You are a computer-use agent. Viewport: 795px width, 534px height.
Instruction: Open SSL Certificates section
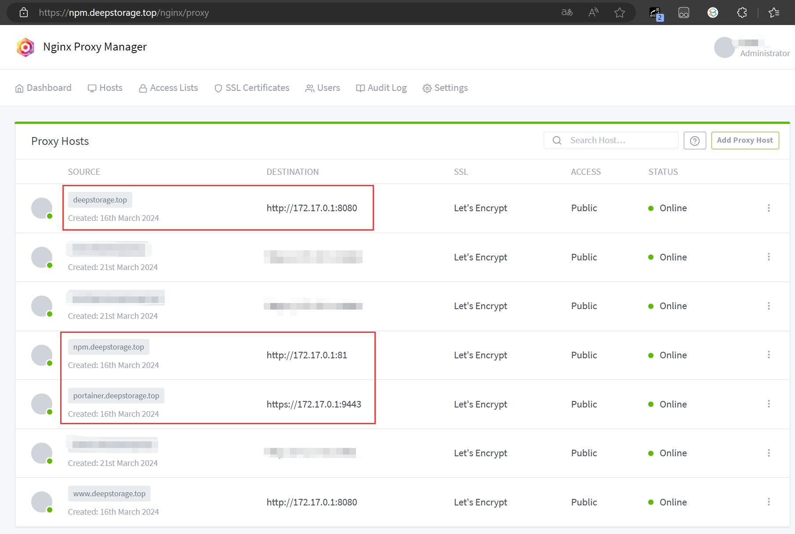coord(252,88)
